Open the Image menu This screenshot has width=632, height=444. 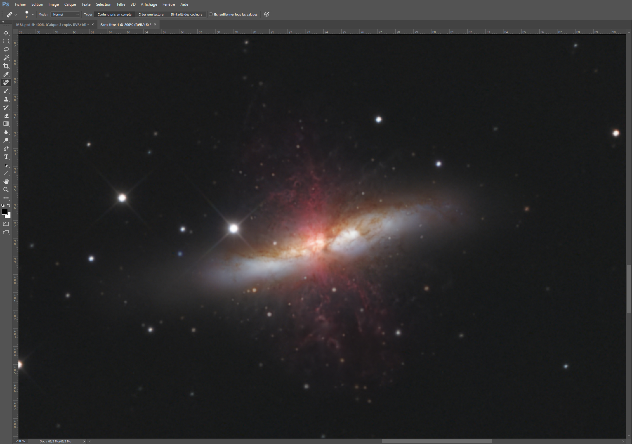click(54, 4)
